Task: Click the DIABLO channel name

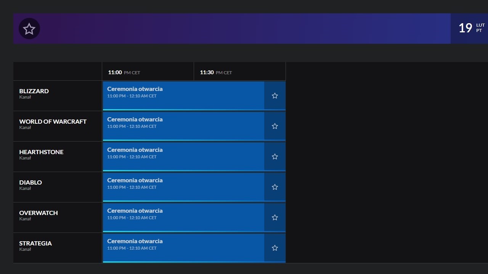Action: [30, 182]
